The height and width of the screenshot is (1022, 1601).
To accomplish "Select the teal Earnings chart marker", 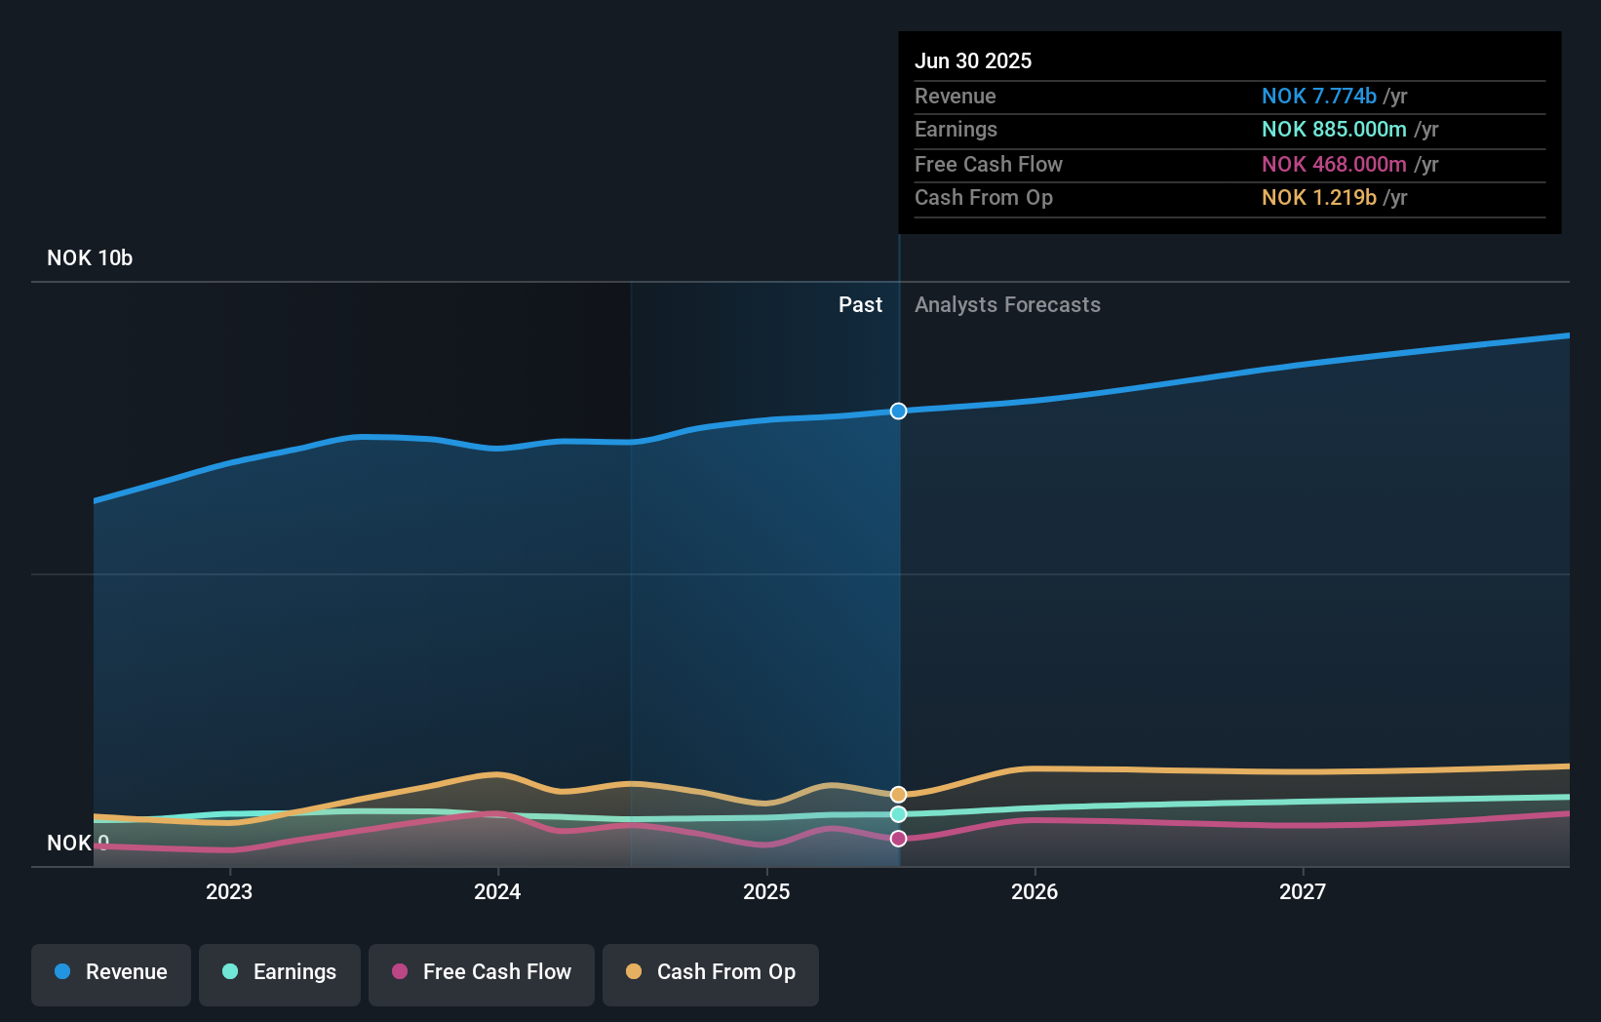I will pos(898,814).
